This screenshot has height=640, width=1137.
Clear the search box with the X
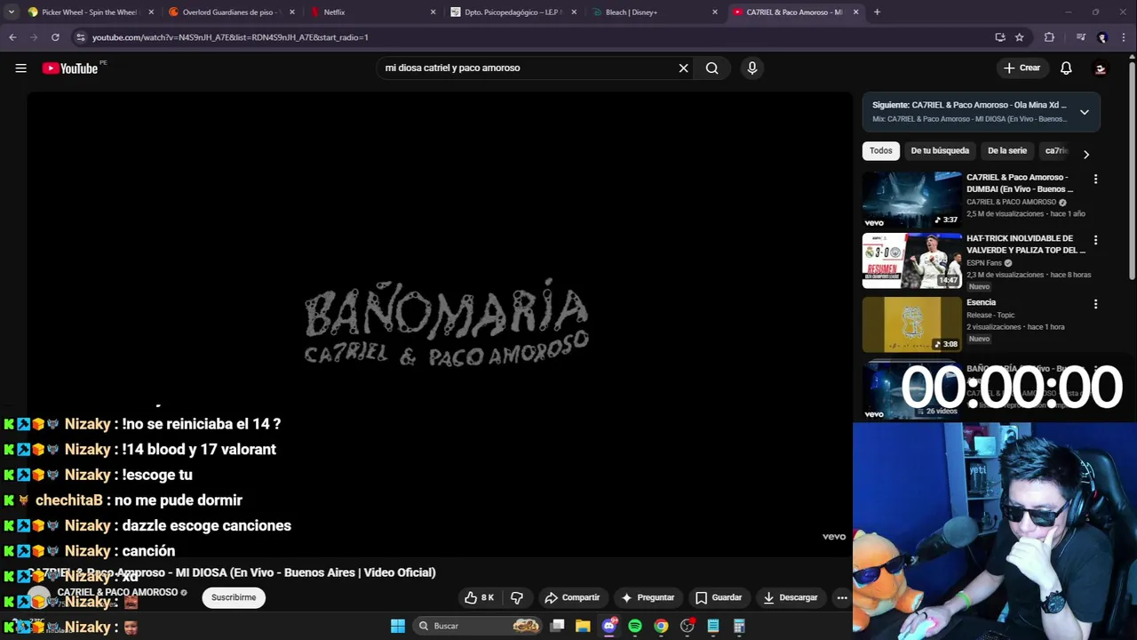coord(683,68)
